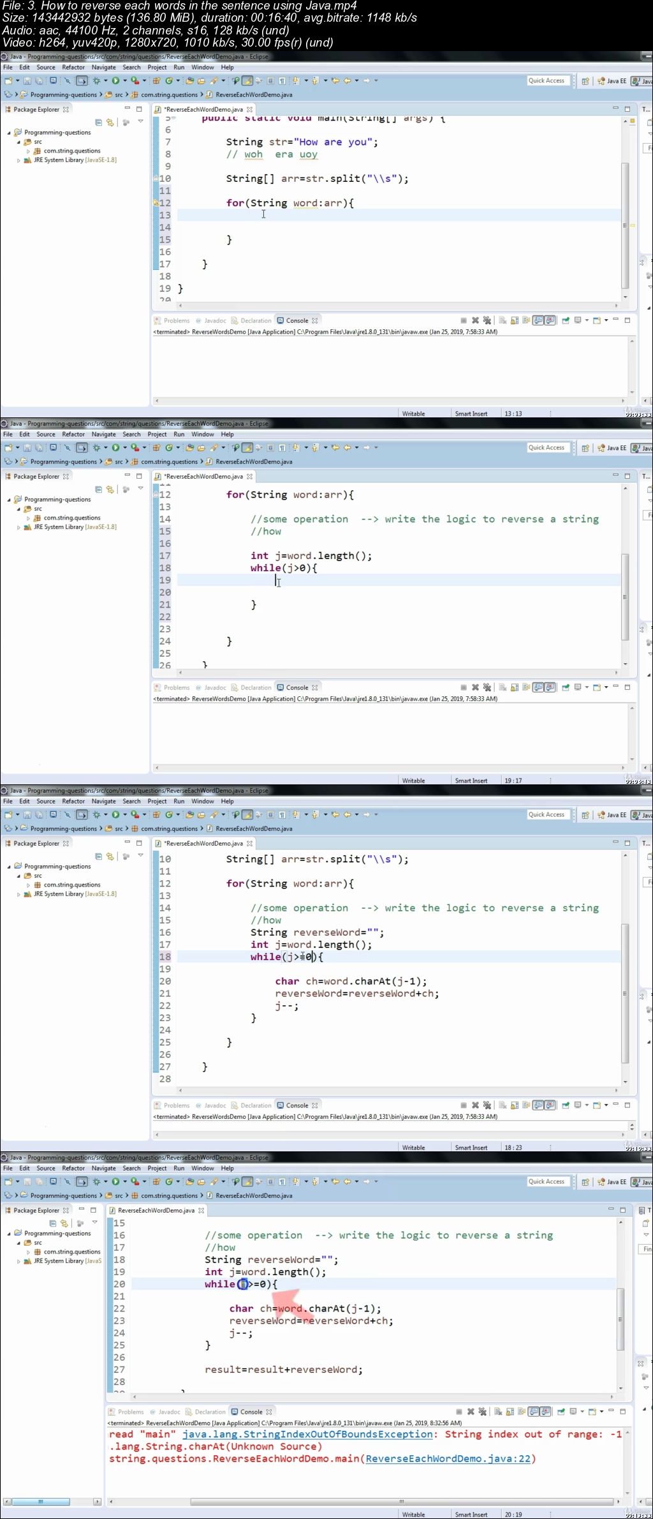Click the console horizontal scrollbar in the bottom frame
This screenshot has height=1519, width=653.
402,1501
